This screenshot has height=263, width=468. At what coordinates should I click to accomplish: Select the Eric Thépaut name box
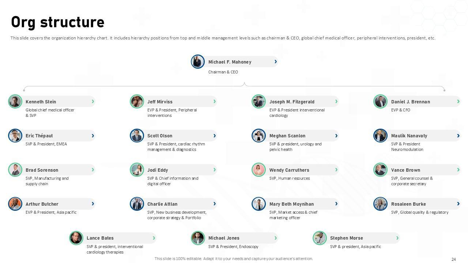coord(39,136)
